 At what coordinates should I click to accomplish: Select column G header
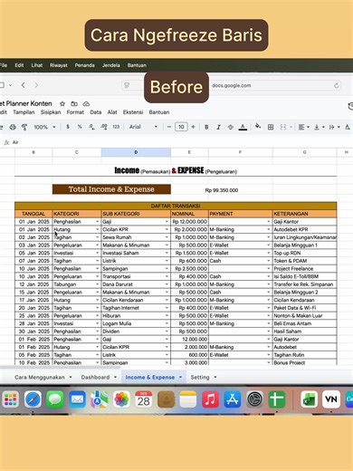304,152
